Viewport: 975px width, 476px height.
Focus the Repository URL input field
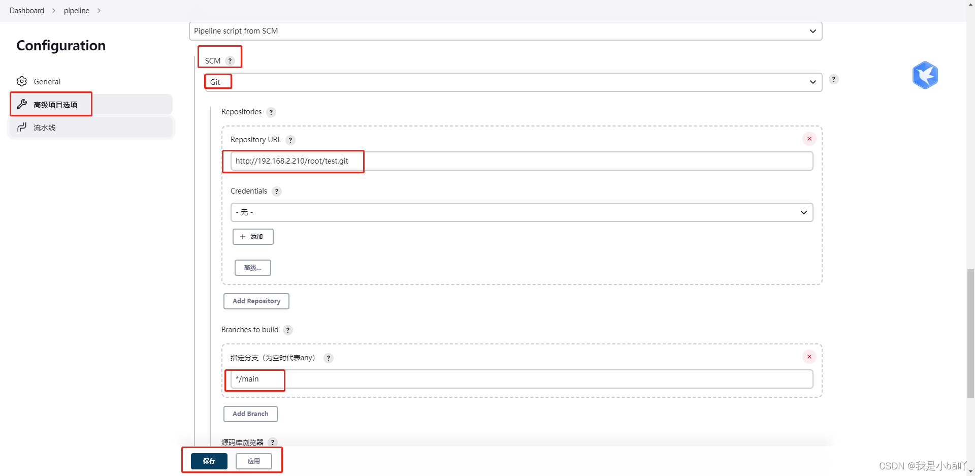pyautogui.click(x=522, y=161)
